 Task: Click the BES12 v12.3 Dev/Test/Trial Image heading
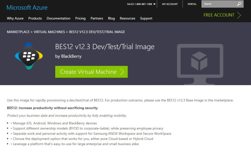[x=105, y=47]
